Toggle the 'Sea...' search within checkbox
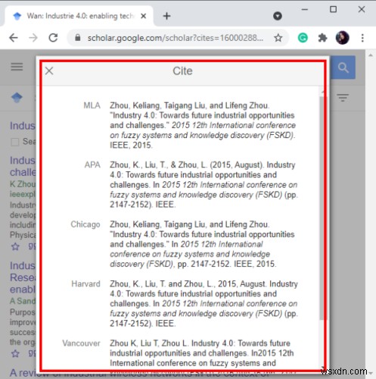Image resolution: width=376 pixels, height=379 pixels. pos(15,142)
